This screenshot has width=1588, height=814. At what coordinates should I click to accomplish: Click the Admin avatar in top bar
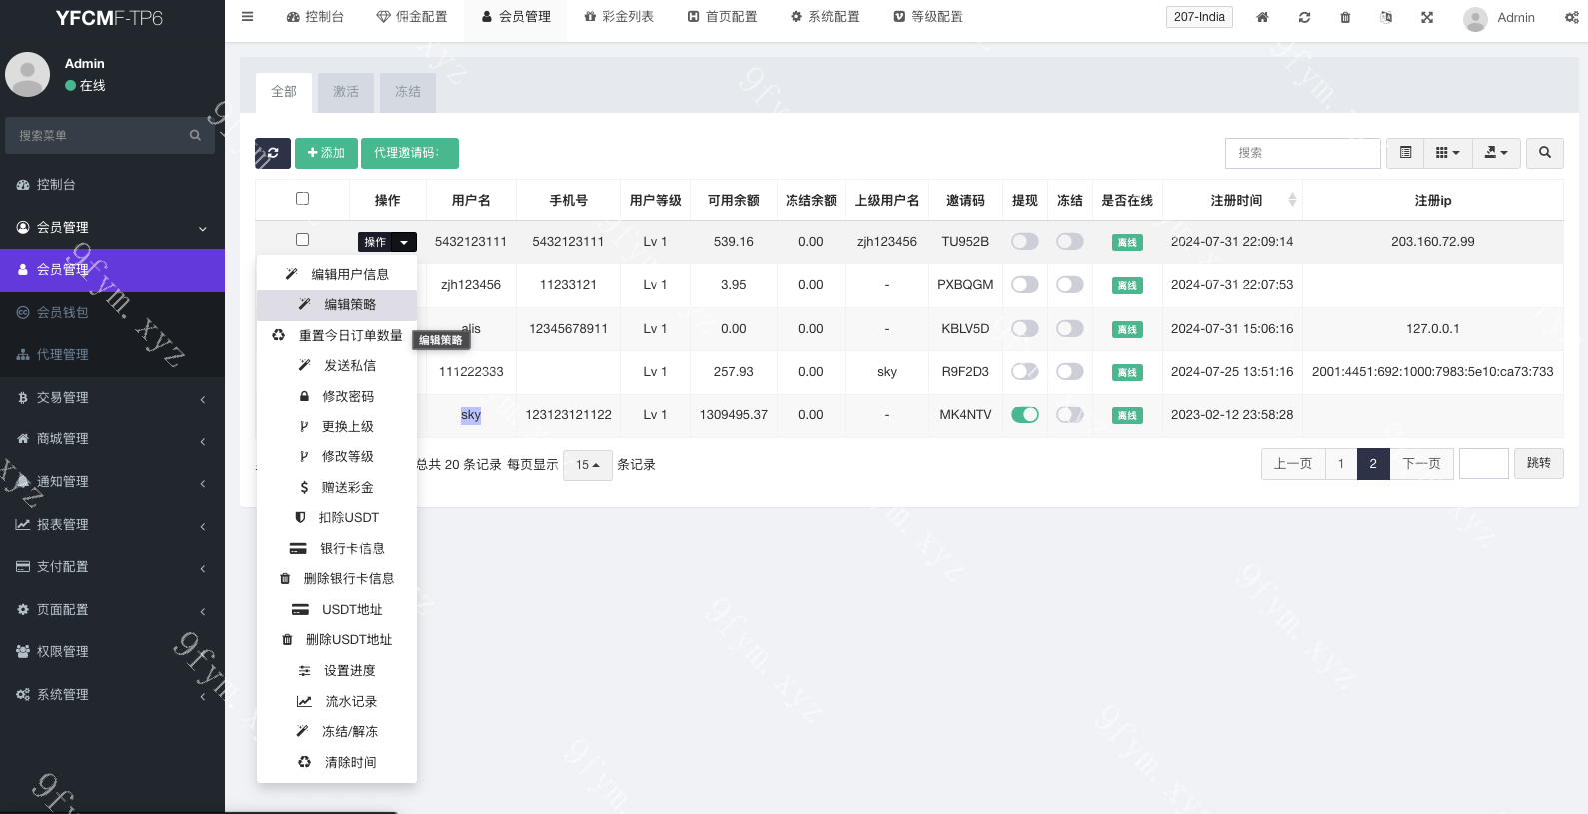pyautogui.click(x=1475, y=18)
